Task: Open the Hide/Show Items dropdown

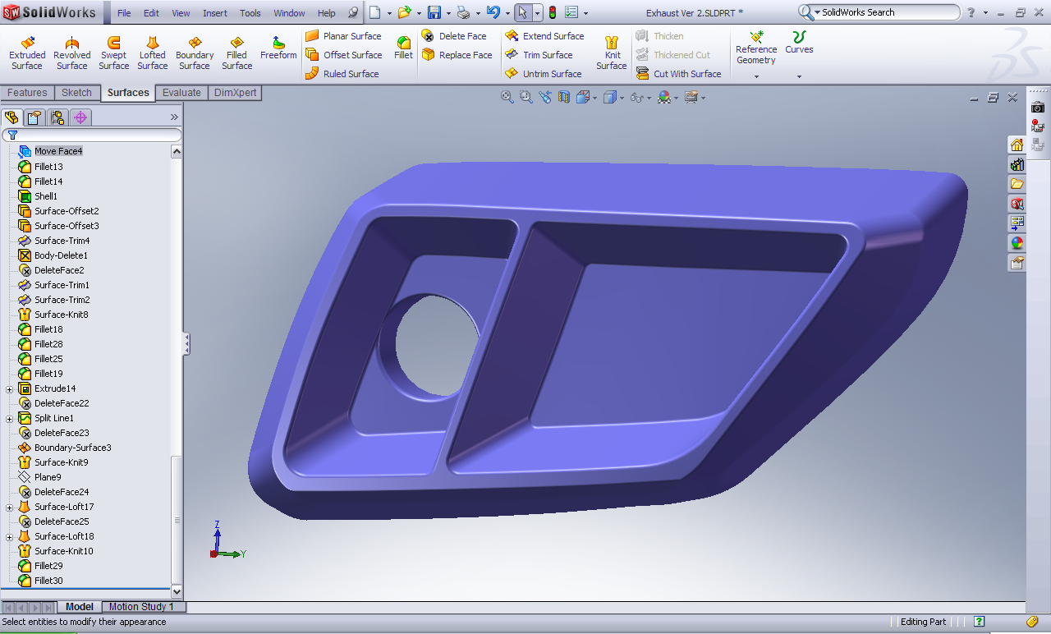Action: [636, 98]
